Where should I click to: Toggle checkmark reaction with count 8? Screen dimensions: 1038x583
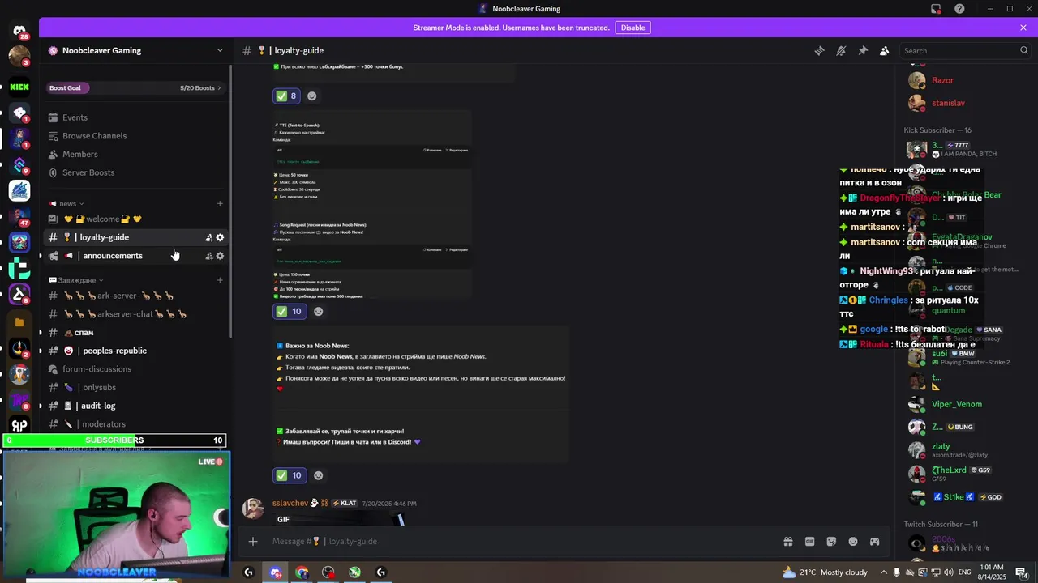coord(286,96)
